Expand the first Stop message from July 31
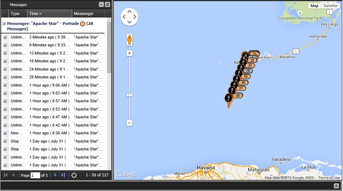Viewport: 343px width, 191px height. 5,141
